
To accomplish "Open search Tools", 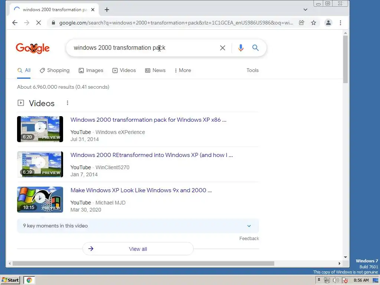I will tap(252, 70).
